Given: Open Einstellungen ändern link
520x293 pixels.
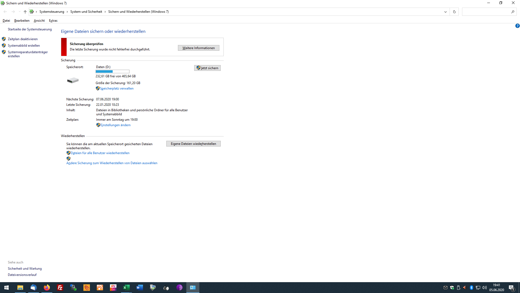Looking at the screenshot, I should pos(115,125).
